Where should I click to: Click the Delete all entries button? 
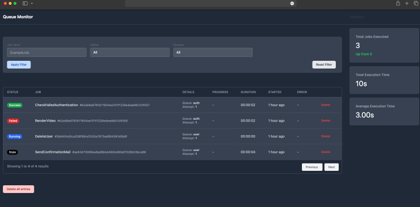point(18,189)
